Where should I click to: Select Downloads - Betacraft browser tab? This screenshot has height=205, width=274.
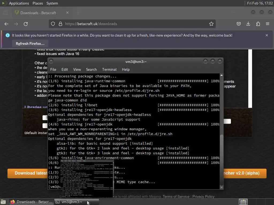pyautogui.click(x=42, y=13)
